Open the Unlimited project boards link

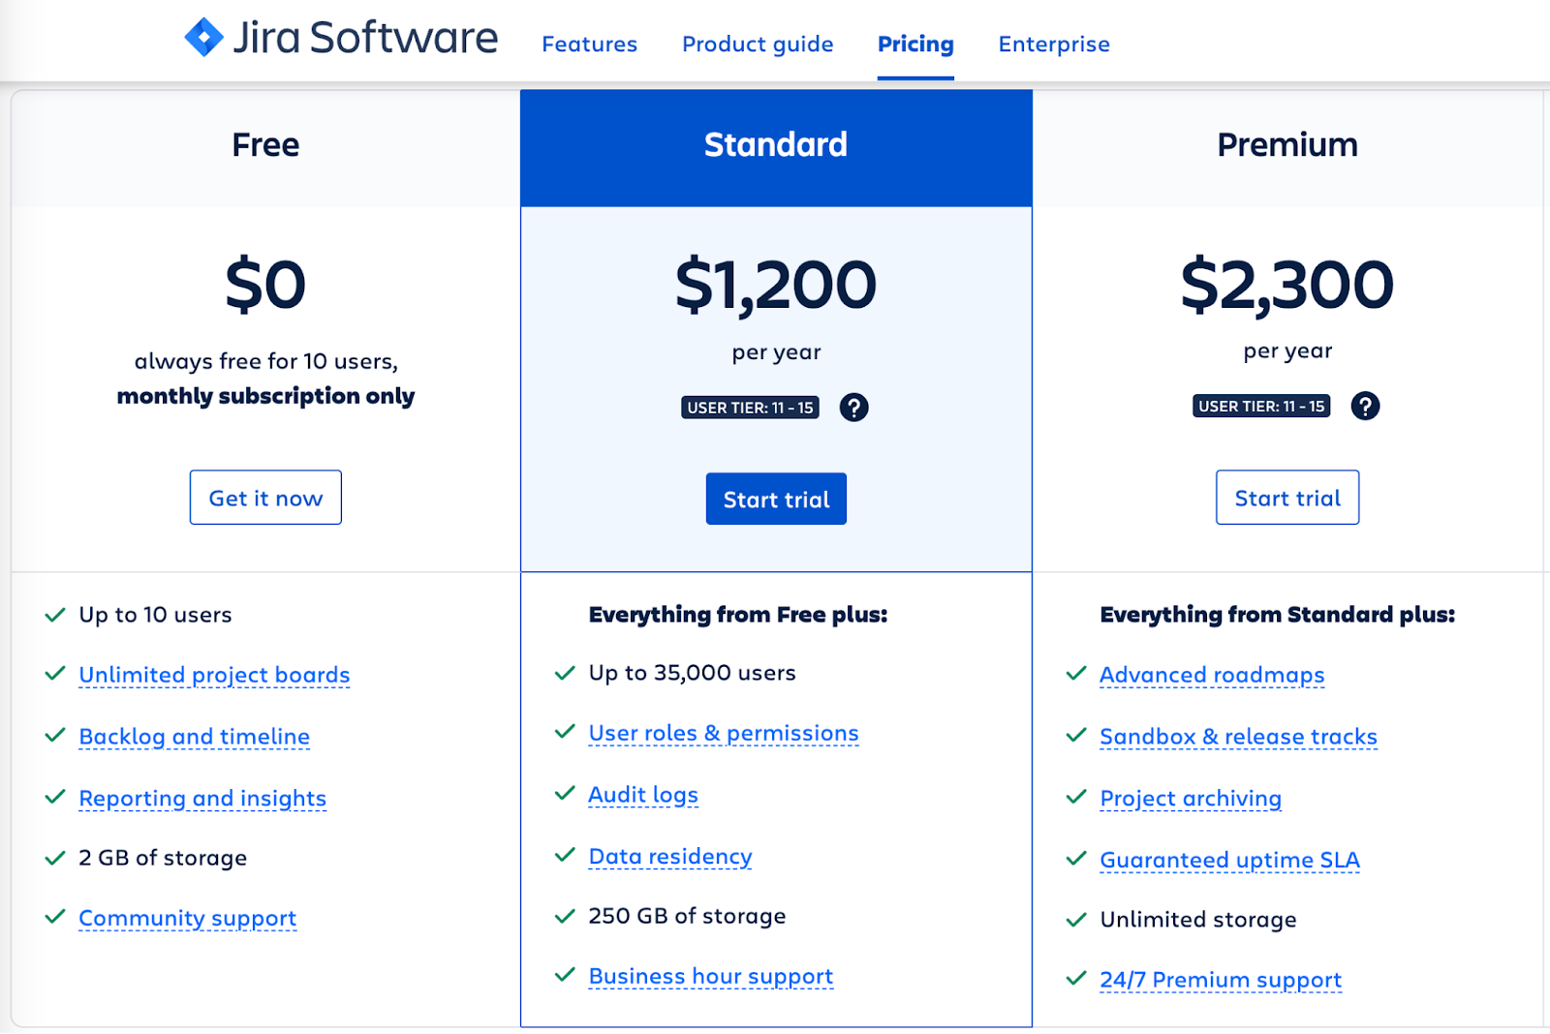point(214,675)
